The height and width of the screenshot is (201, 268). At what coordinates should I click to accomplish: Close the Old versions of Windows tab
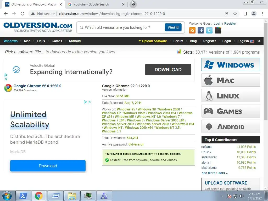[61, 4]
